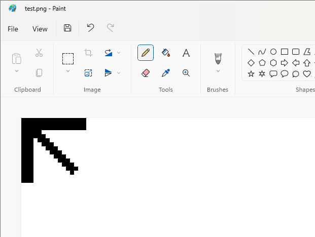Choose the five-point star shape
The image size is (315, 237).
coord(251,74)
